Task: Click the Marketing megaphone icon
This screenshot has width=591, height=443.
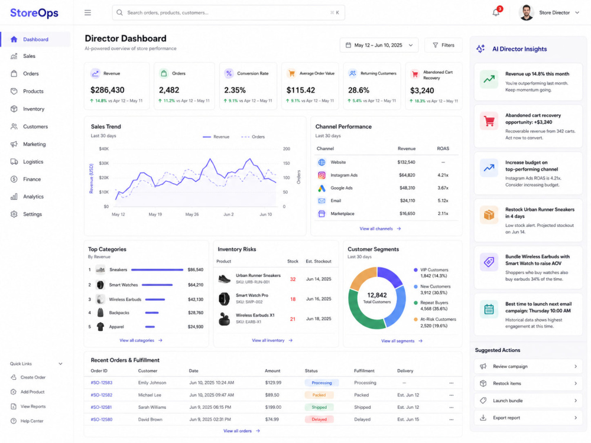Action: click(x=14, y=144)
